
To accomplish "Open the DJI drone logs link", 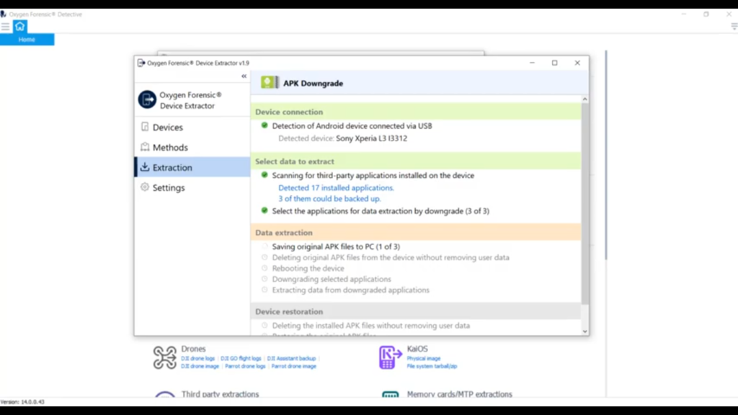I will coord(197,359).
